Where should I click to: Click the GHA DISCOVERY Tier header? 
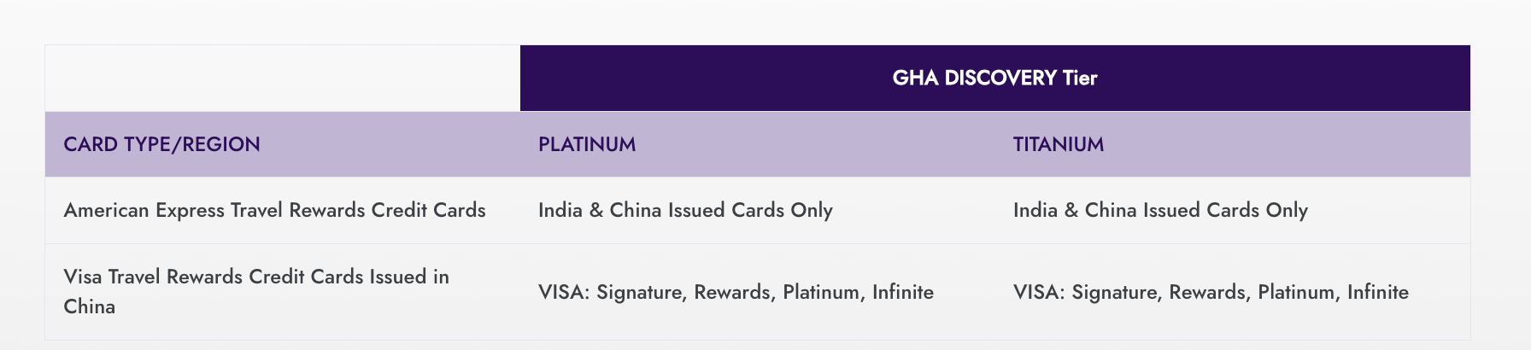coord(994,79)
